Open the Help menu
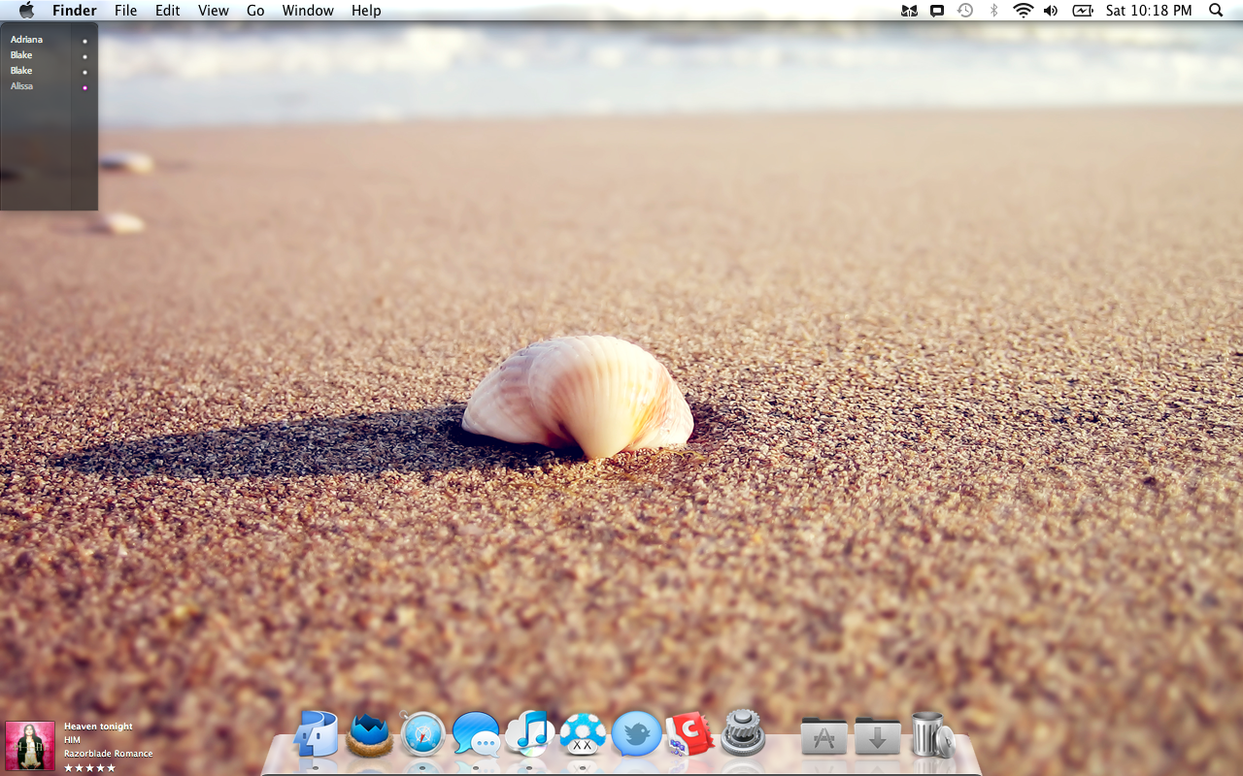Image resolution: width=1243 pixels, height=776 pixels. coord(366,11)
